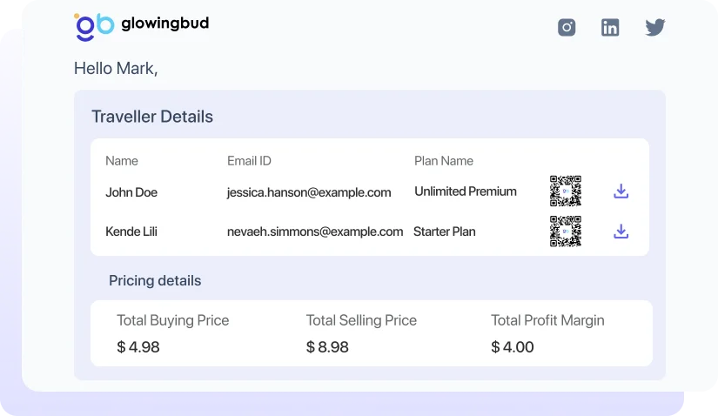Click the Traveller Details heading
The image size is (718, 416).
(x=152, y=117)
